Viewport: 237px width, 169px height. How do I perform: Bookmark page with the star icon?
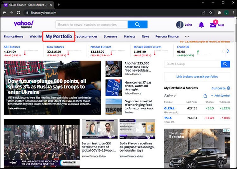click(x=210, y=13)
